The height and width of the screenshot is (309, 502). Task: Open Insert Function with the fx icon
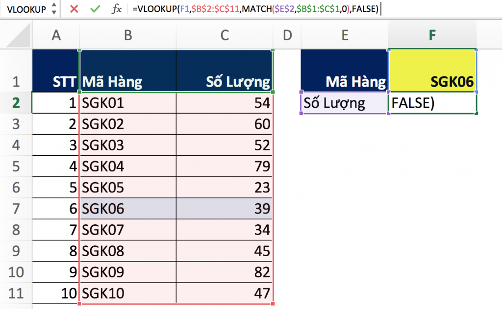coord(117,9)
